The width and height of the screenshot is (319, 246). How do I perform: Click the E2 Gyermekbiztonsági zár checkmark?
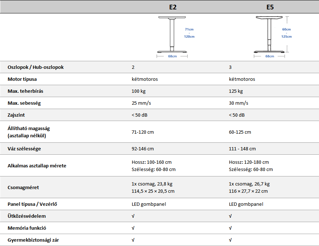tap(133, 240)
